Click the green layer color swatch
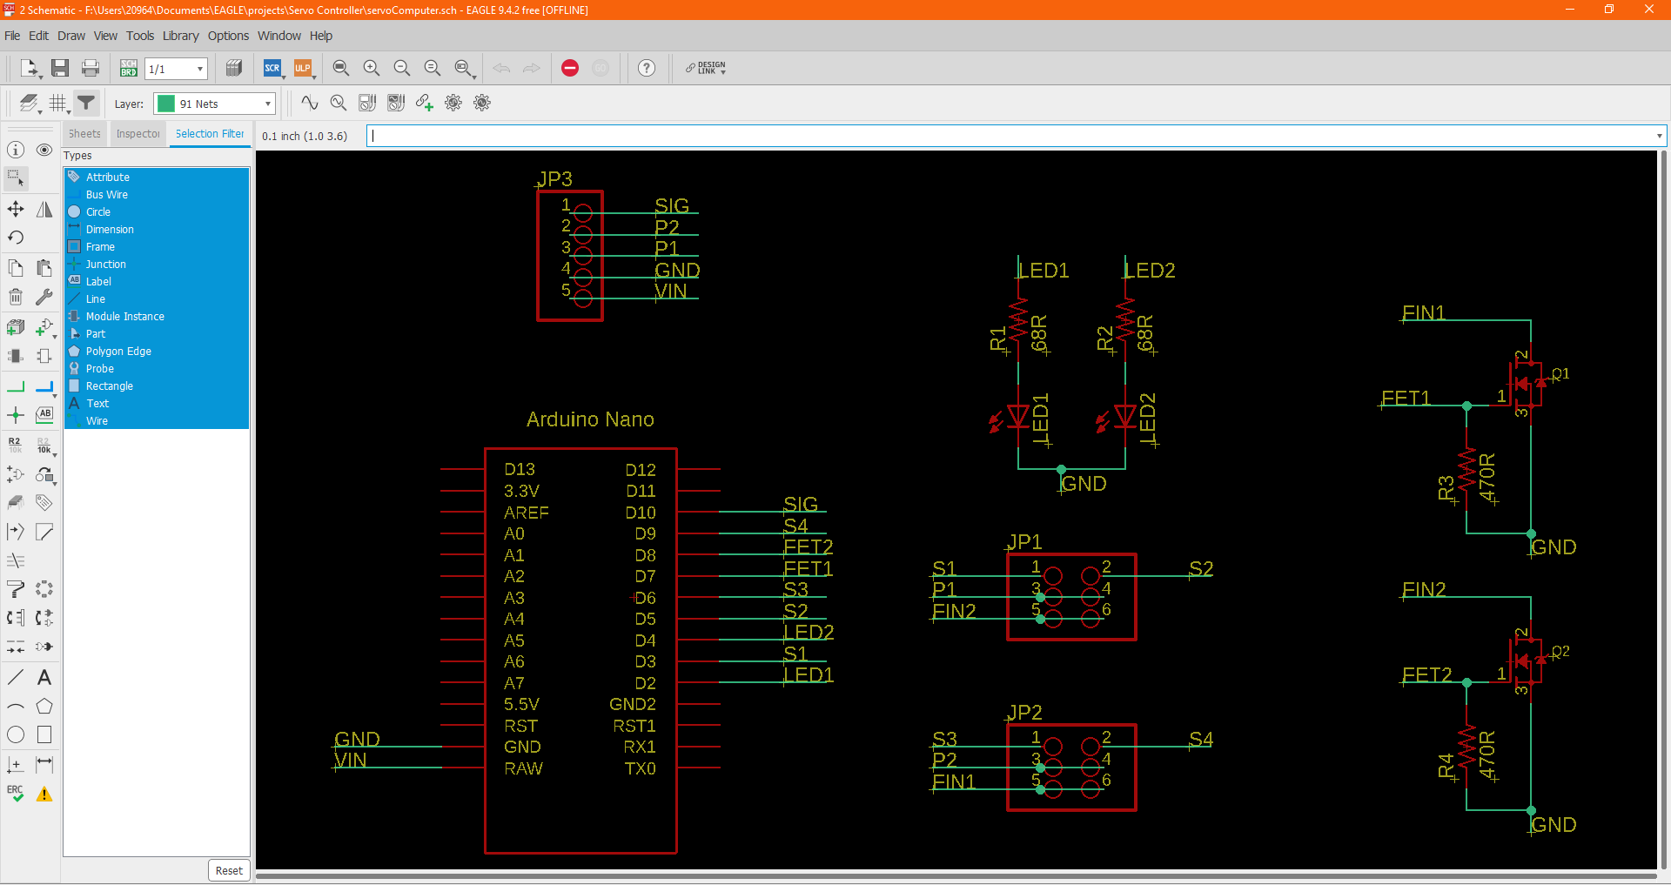 tap(165, 104)
